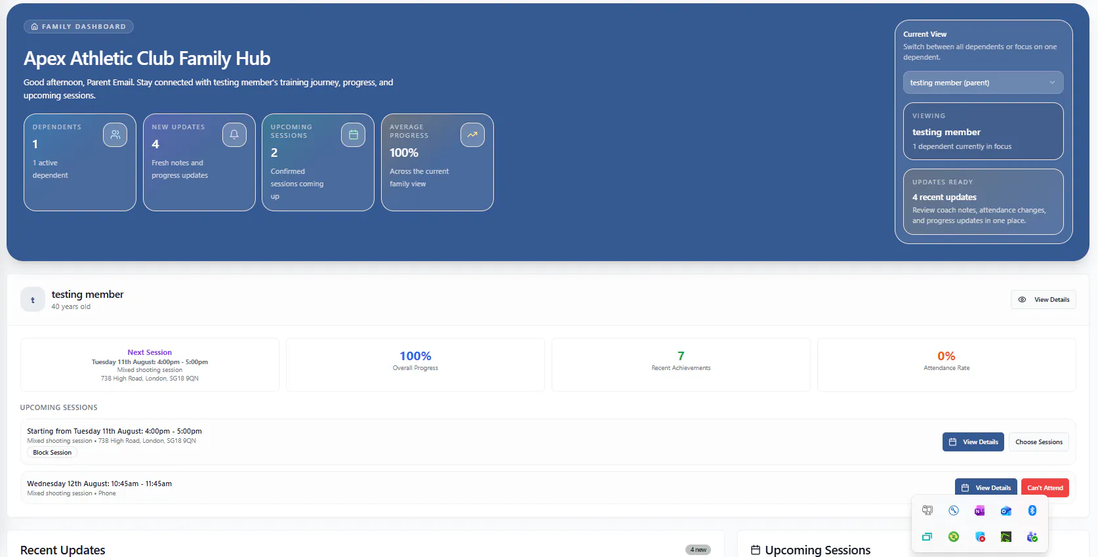Click the Block Session tag
1098x557 pixels.
(x=52, y=453)
